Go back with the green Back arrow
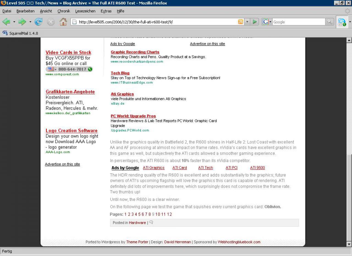Screen dimensions: 352x256 [6, 22]
